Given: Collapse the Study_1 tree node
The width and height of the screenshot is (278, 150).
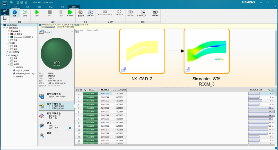Looking at the screenshot, I should 6,55.
